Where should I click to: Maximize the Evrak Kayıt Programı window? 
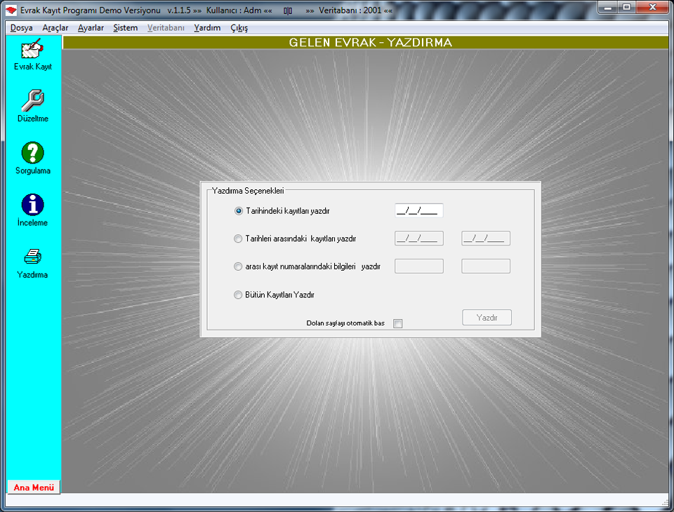(627, 7)
